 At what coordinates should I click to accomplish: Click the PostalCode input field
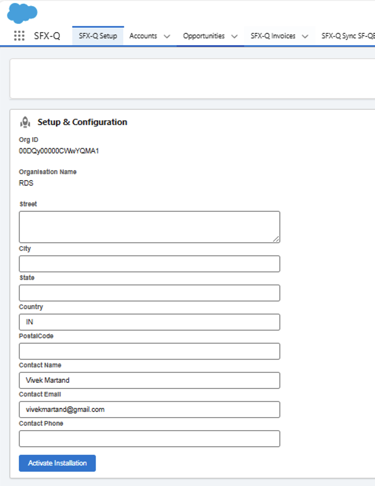(x=149, y=351)
